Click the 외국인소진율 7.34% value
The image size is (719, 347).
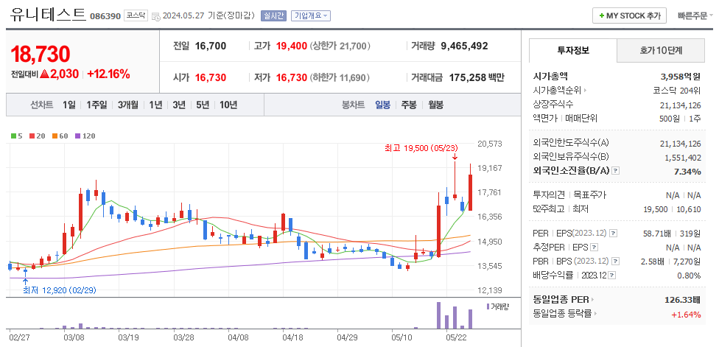(x=688, y=172)
